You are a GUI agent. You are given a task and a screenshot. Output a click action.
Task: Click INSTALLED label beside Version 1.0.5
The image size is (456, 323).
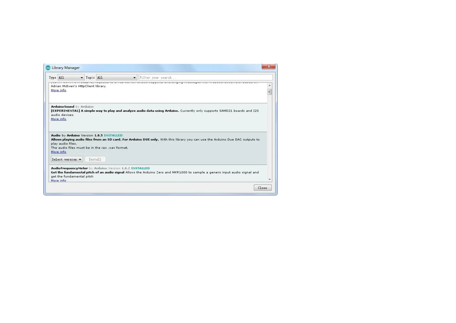[113, 135]
